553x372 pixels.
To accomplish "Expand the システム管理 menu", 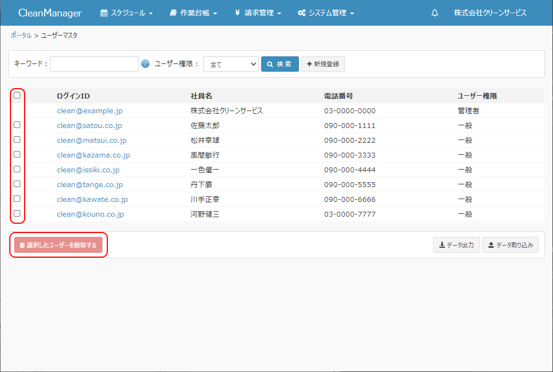I will [x=326, y=13].
